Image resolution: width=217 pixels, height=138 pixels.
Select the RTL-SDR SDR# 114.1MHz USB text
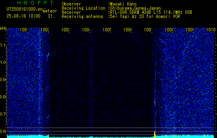click(151, 12)
